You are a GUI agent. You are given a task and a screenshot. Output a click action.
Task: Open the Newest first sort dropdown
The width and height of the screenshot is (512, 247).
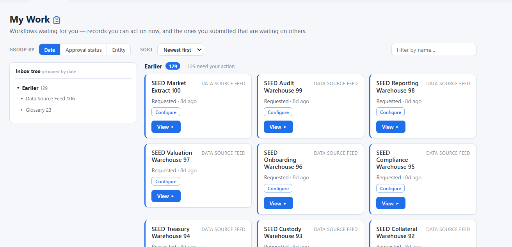181,50
